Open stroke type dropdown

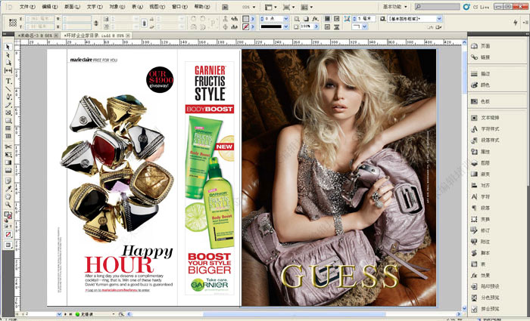click(x=286, y=26)
